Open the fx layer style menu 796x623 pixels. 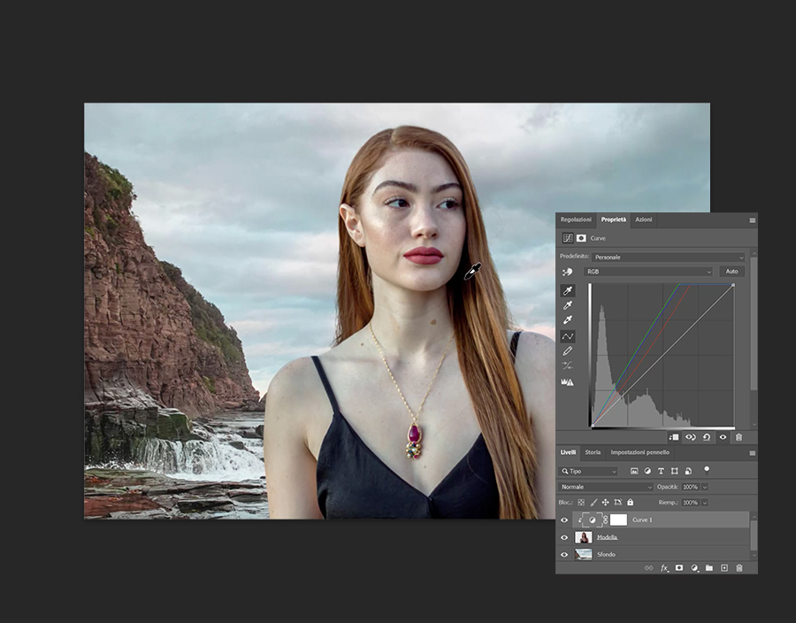pos(664,568)
